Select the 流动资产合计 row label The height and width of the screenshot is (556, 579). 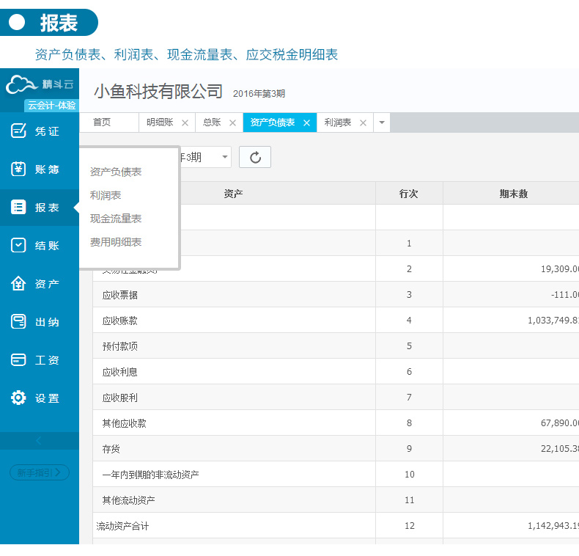point(122,526)
